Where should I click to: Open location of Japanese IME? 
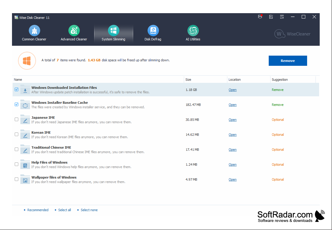232,120
